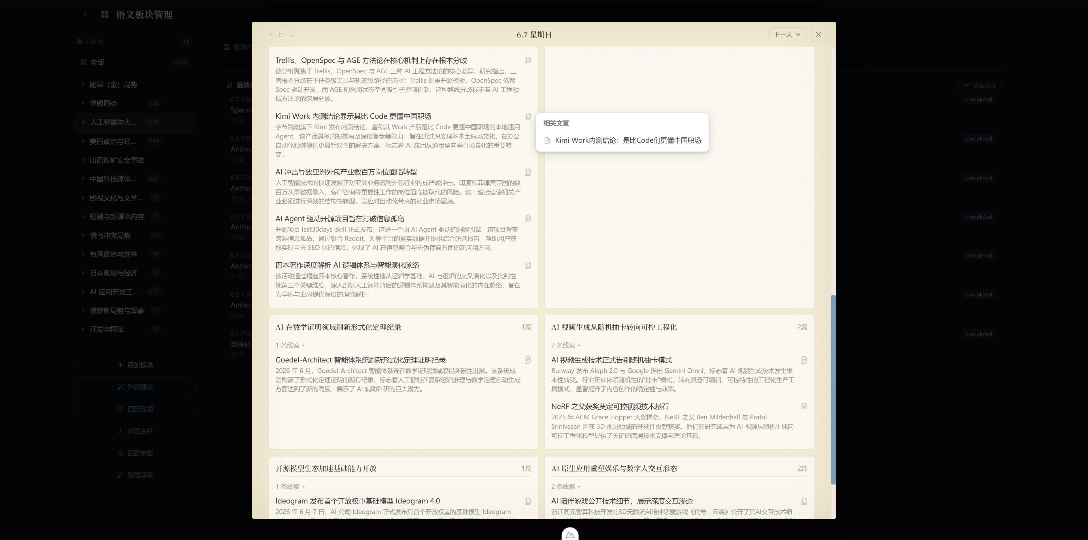The height and width of the screenshot is (540, 1088).
Task: Go to next day with 下一天
Action: [x=788, y=35]
